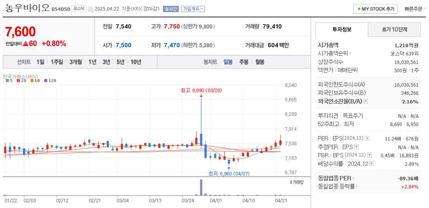Click the red up-triangle next to 60
The image size is (429, 208).
click(26, 43)
